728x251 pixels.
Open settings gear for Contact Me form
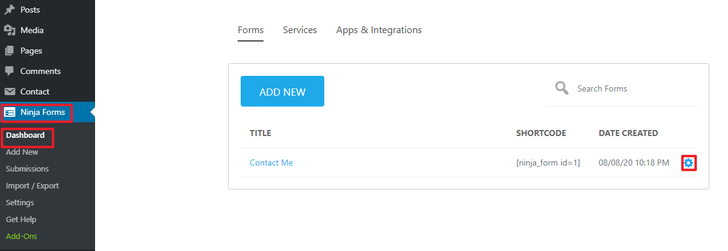tap(689, 163)
